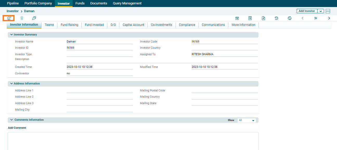Image resolution: width=337 pixels, height=150 pixels.
Task: Collapse the Investor Summary section
Action: 11,34
